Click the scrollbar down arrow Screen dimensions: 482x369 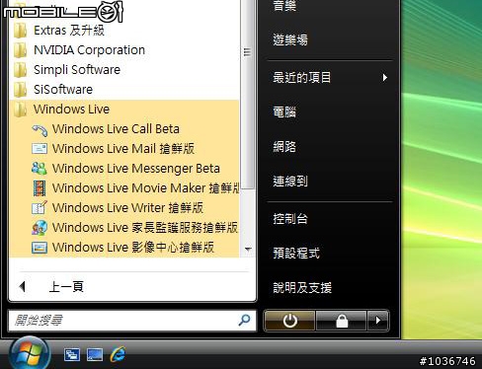pos(249,250)
